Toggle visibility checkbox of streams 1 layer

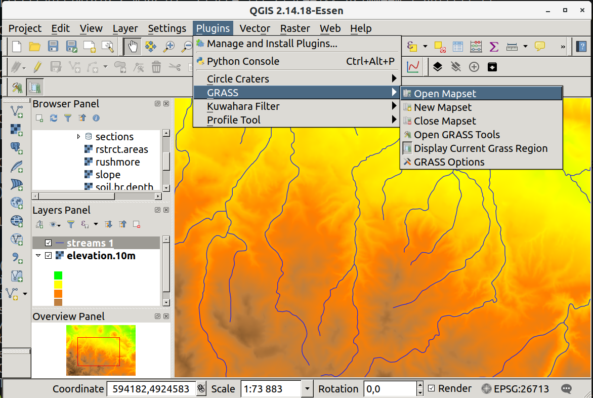click(49, 243)
